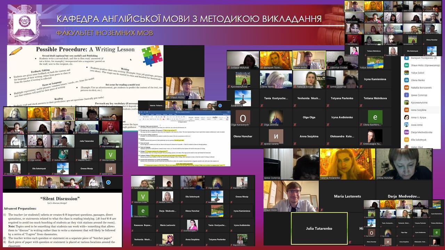Screen dimensions: 445x250
Task: Show next video strip above Silent Discussion slide
Action: pos(108,182)
